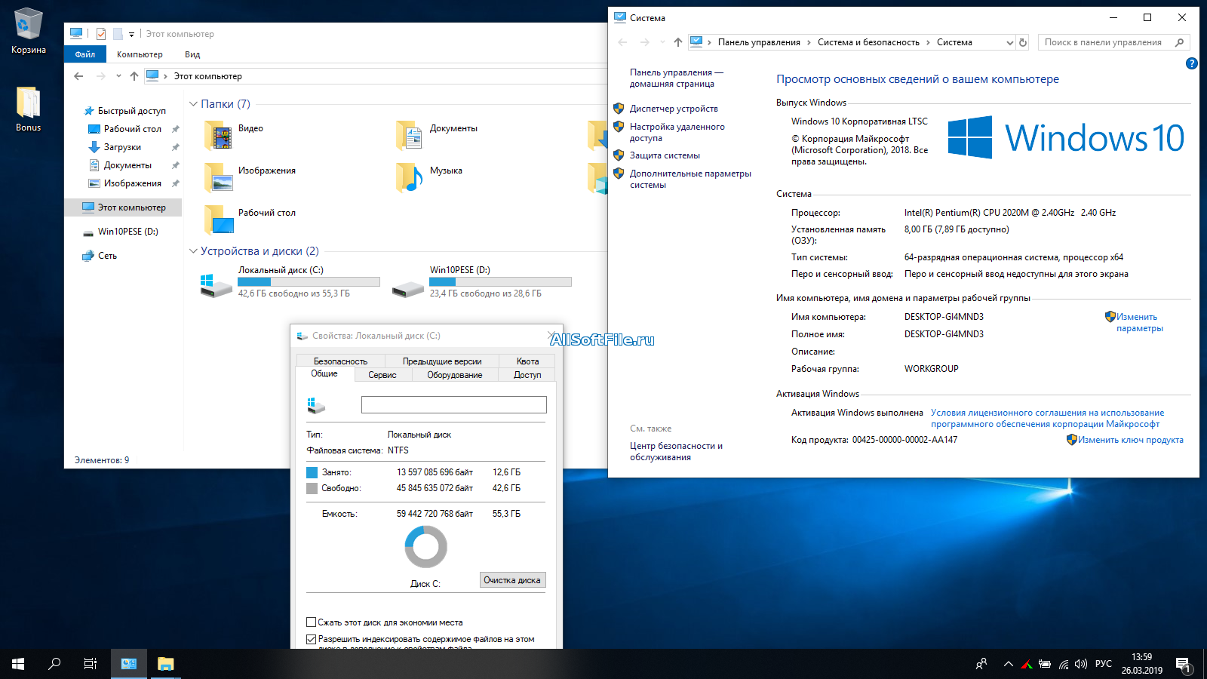Collapse the Папки (7) group
This screenshot has width=1207, height=679.
[194, 104]
